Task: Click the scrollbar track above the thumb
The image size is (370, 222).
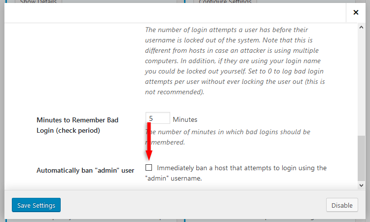Action: [x=361, y=79]
